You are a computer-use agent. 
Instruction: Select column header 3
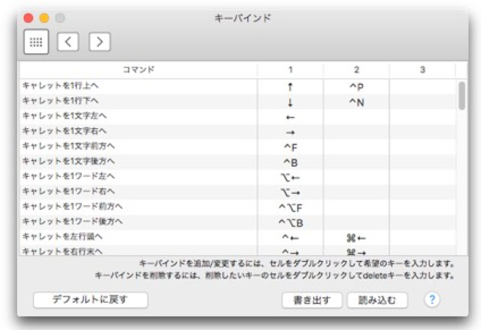tap(422, 70)
